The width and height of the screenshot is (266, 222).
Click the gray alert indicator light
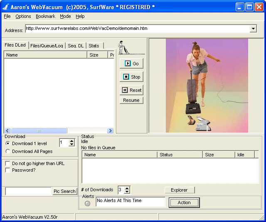point(87,203)
